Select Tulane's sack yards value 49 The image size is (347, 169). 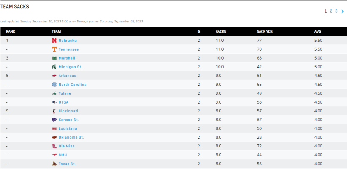pyautogui.click(x=259, y=93)
